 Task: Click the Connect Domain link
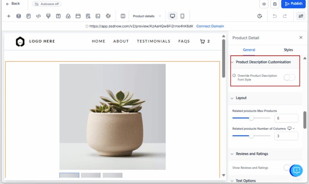(210, 26)
